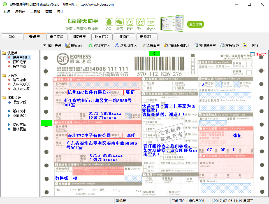The width and height of the screenshot is (269, 204).
Task: Click recipient company 深圳XYZ电子有限公司 field
Action: coord(95,136)
